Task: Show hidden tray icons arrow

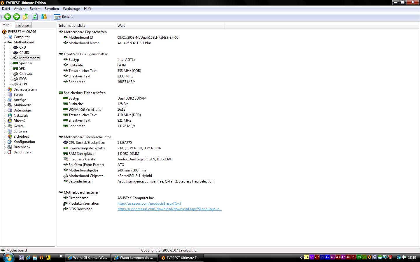Action: coord(301,258)
